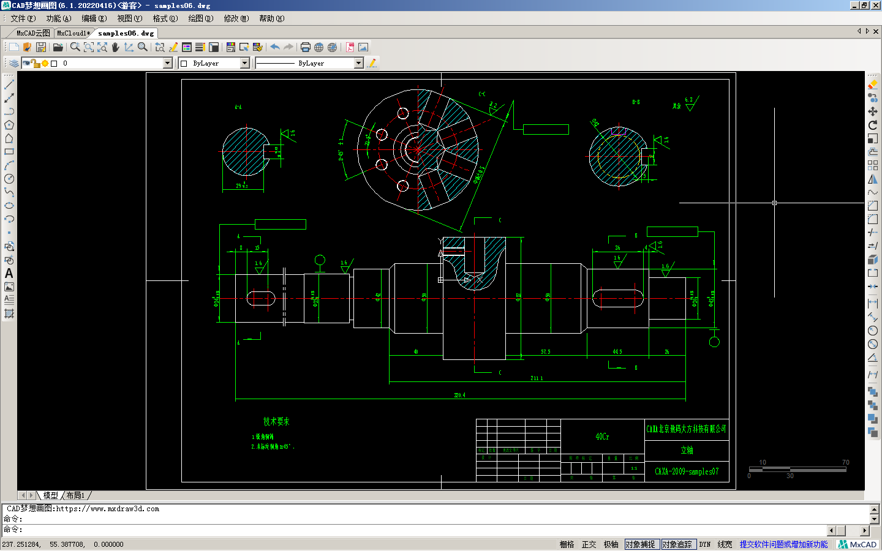Toggle 正交 ortho mode in status bar
The image size is (882, 551).
589,544
